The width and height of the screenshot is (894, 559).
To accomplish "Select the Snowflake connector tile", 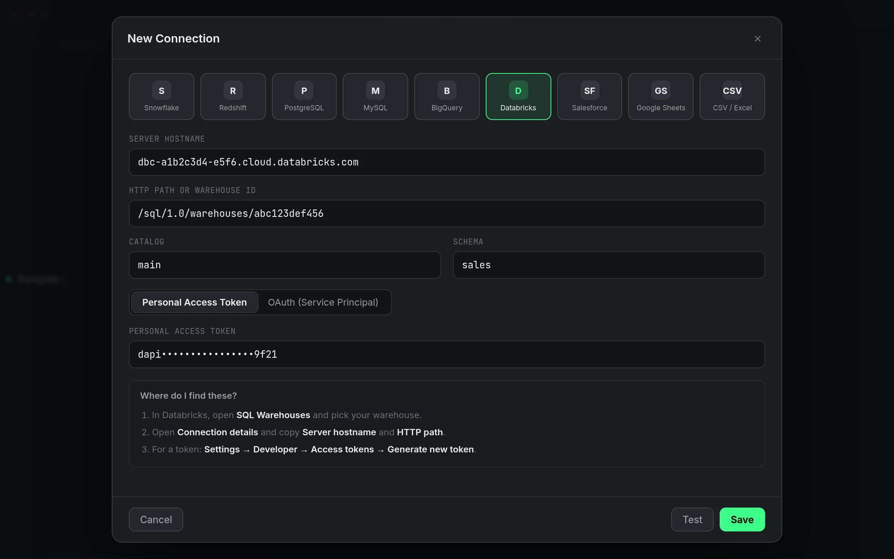I will coord(161,97).
